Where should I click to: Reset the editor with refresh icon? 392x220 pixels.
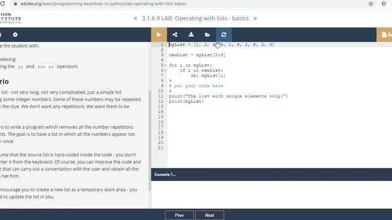coord(224,35)
